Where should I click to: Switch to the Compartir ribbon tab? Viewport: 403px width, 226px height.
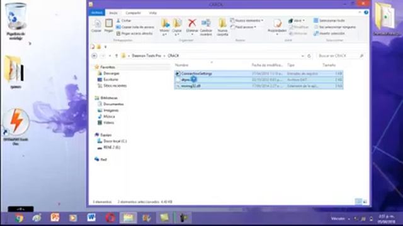[x=133, y=13]
